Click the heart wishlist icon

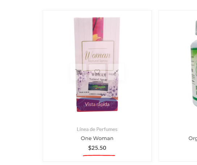click(x=97, y=72)
